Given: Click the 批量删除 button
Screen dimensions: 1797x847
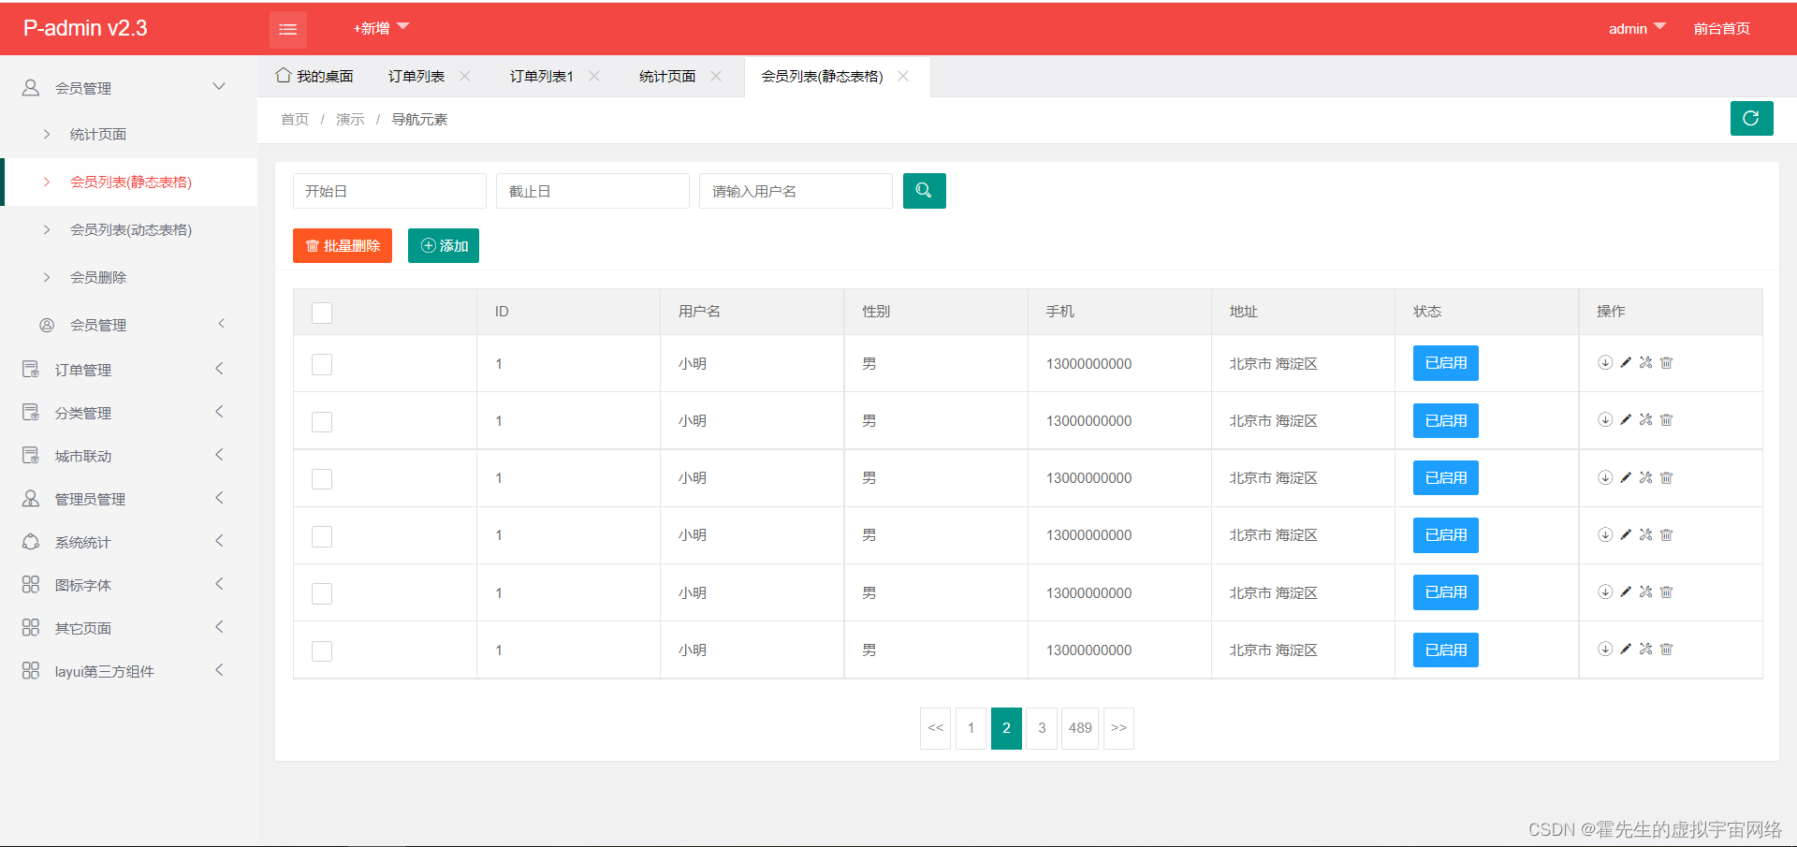Looking at the screenshot, I should coord(342,245).
